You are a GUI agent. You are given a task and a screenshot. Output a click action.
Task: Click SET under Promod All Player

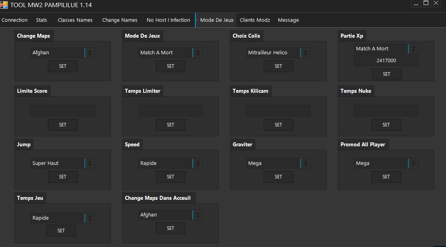tap(386, 177)
